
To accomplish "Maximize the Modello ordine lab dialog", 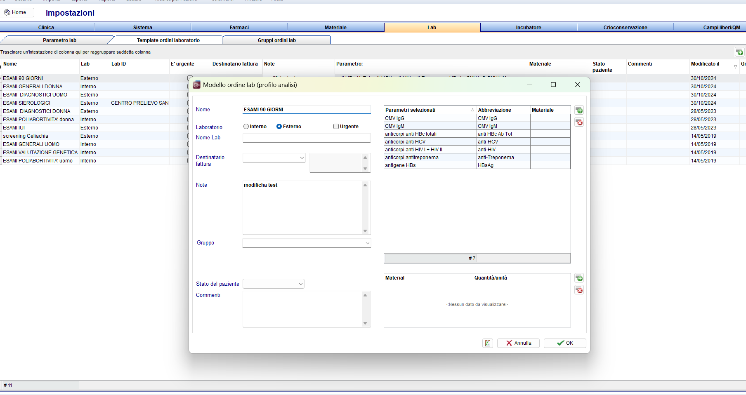I will click(x=553, y=85).
